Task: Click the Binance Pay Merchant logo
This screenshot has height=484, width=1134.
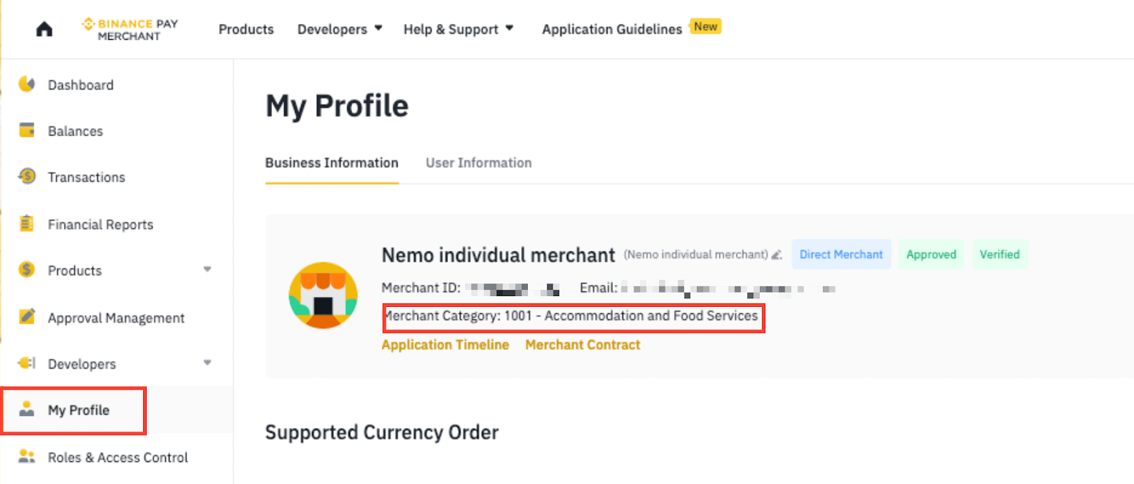Action: (130, 29)
